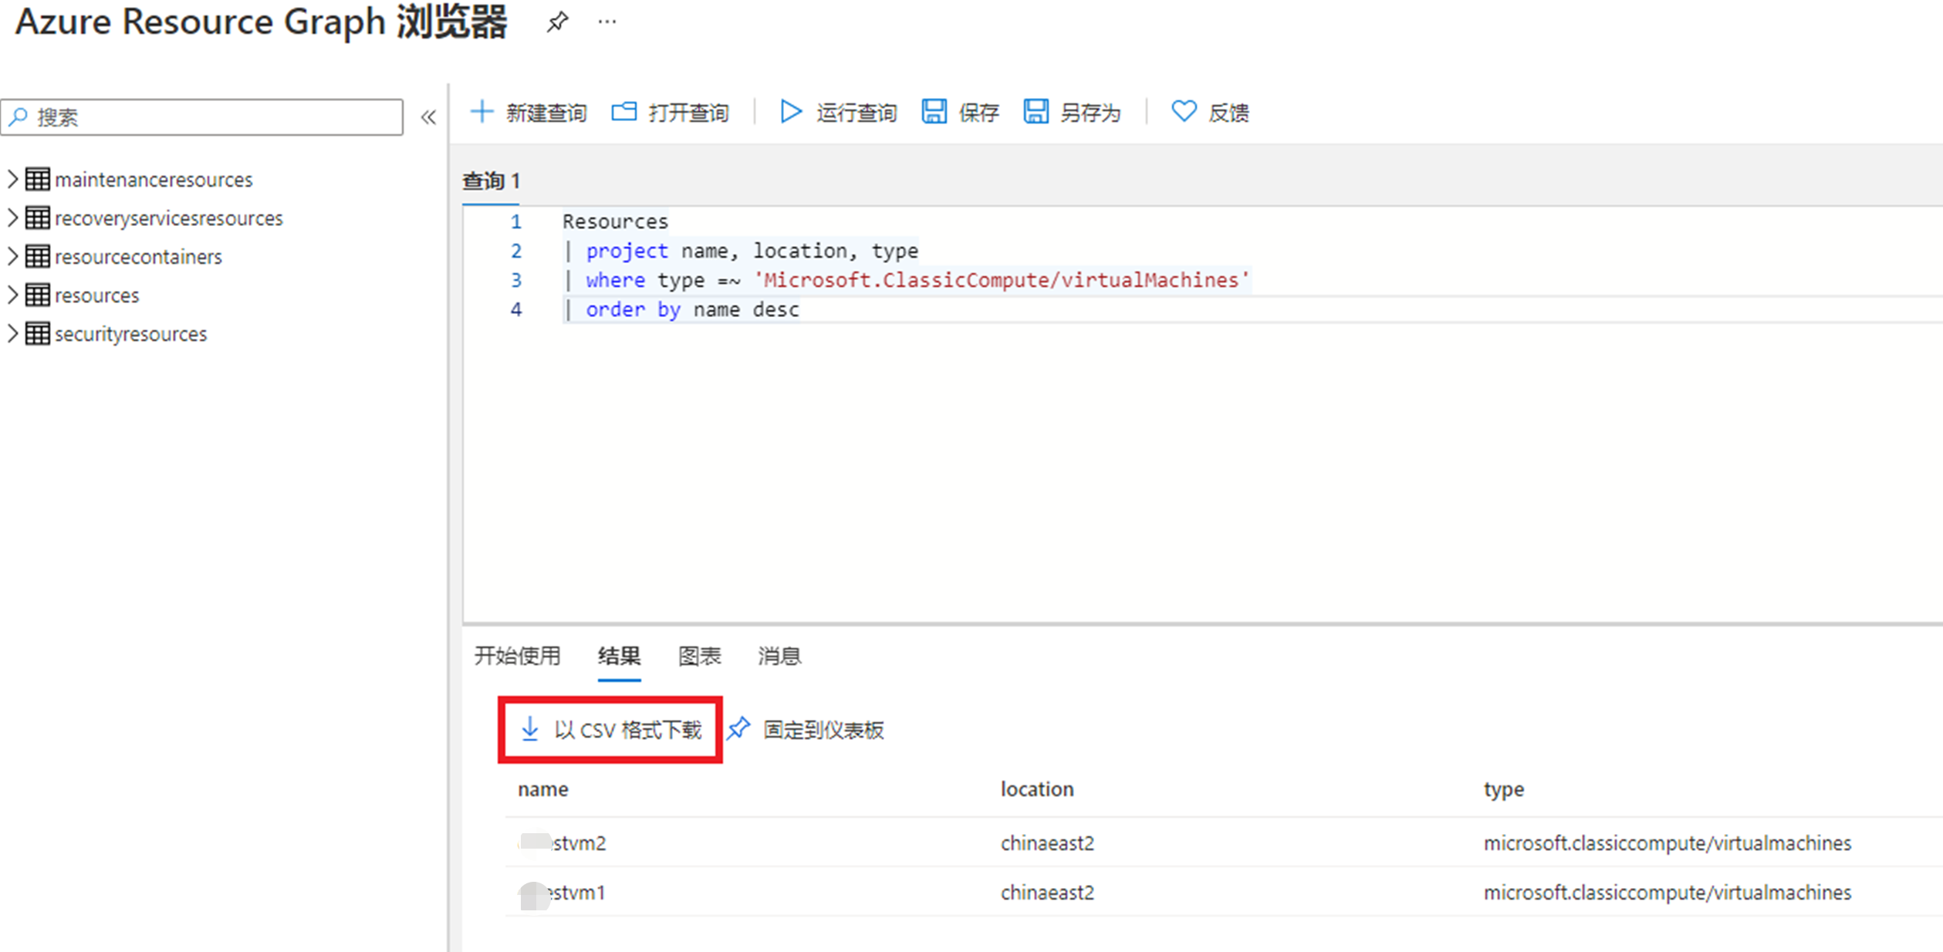Click the plus icon for 新建查询
This screenshot has height=952, width=1943.
point(482,112)
